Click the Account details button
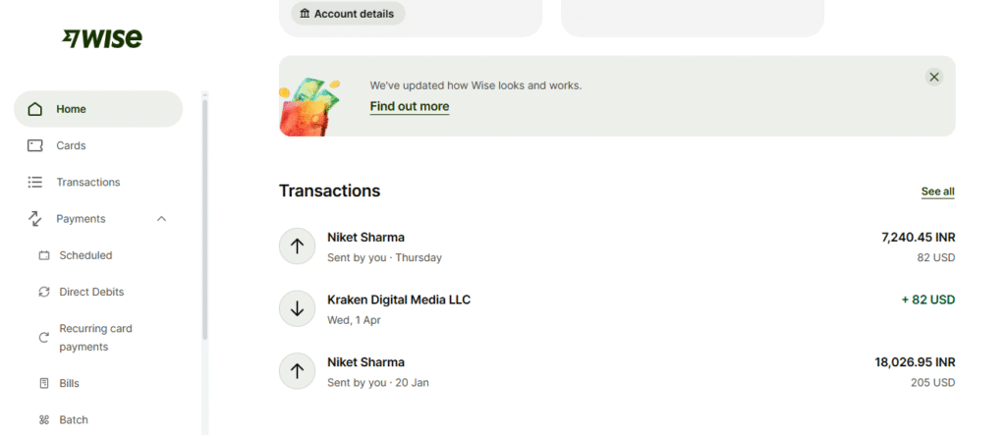The height and width of the screenshot is (435, 1006). pos(348,14)
